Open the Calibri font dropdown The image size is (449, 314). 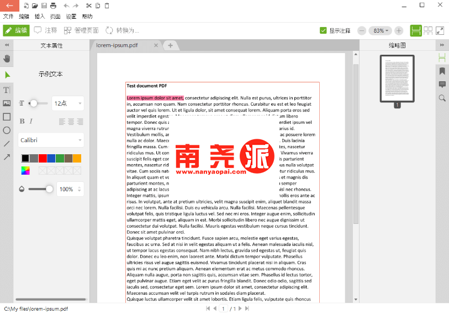[51, 140]
